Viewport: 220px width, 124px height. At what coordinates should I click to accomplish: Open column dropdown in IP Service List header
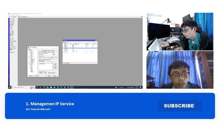[97, 44]
